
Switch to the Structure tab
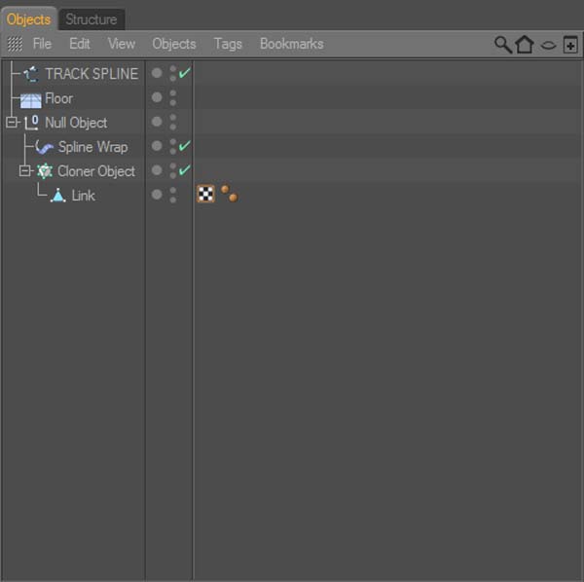coord(91,19)
